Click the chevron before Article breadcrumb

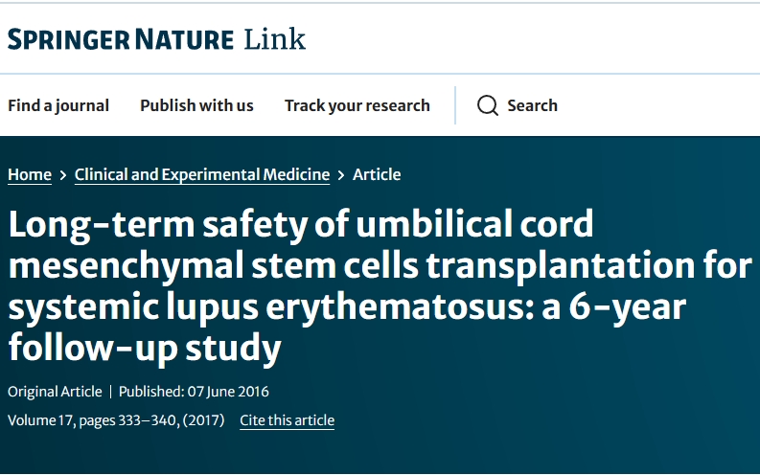tap(341, 175)
